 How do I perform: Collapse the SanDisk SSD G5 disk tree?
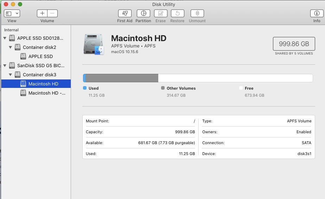pyautogui.click(x=5, y=65)
